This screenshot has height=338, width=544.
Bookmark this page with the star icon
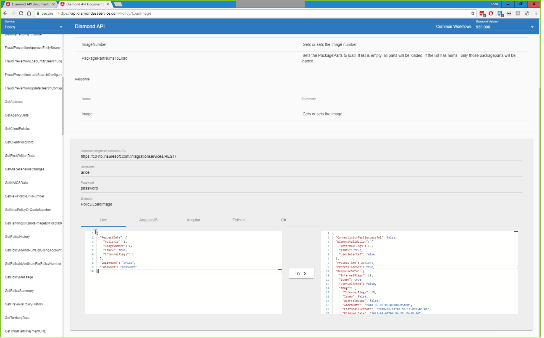click(x=472, y=13)
